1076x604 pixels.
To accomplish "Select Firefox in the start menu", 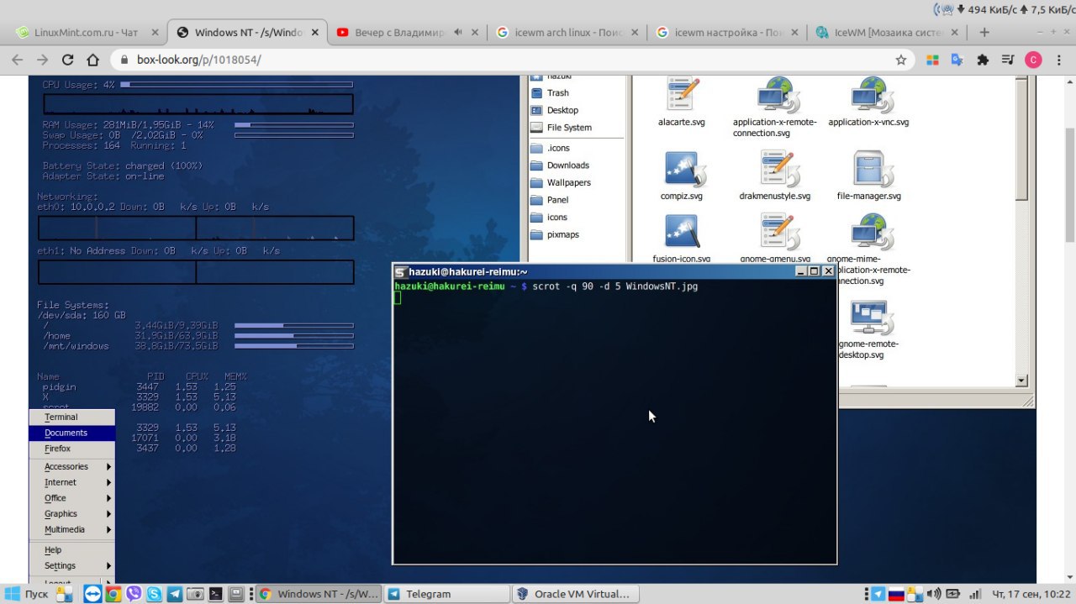I will pyautogui.click(x=71, y=449).
